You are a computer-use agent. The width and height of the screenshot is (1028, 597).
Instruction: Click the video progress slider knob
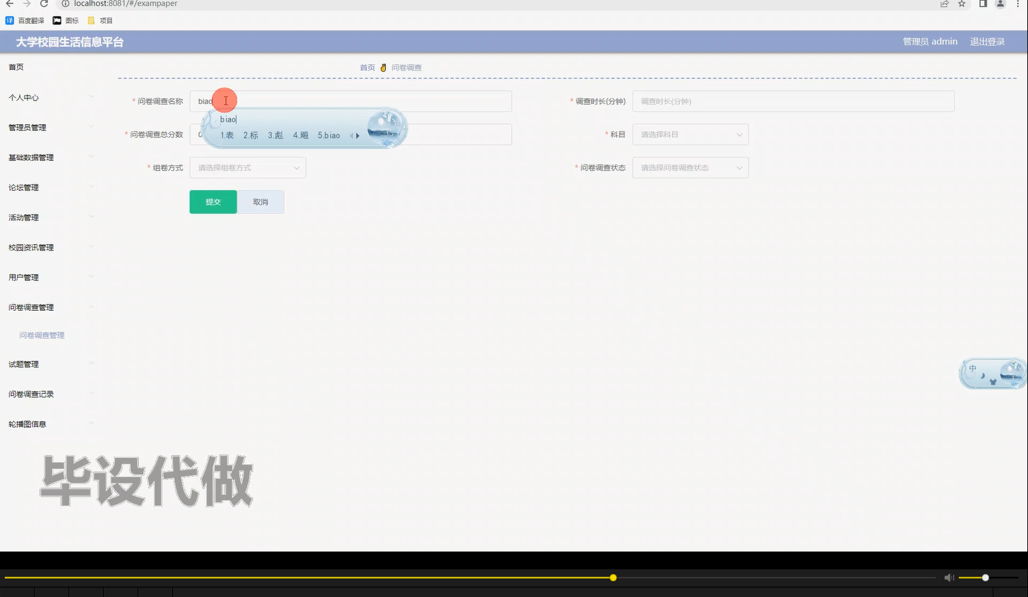(x=613, y=578)
